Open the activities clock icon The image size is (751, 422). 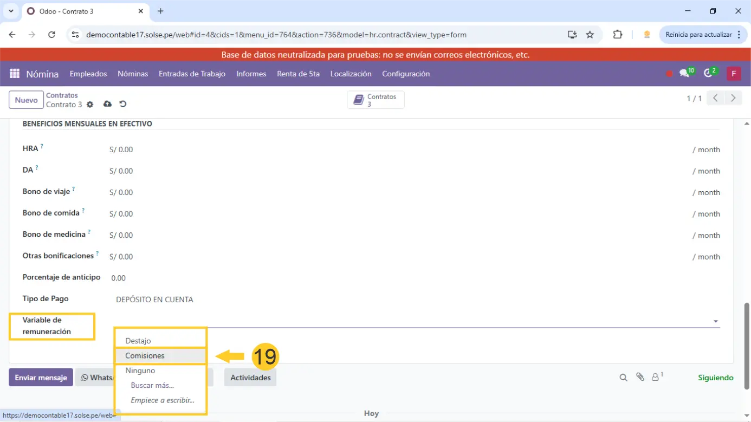click(x=708, y=74)
